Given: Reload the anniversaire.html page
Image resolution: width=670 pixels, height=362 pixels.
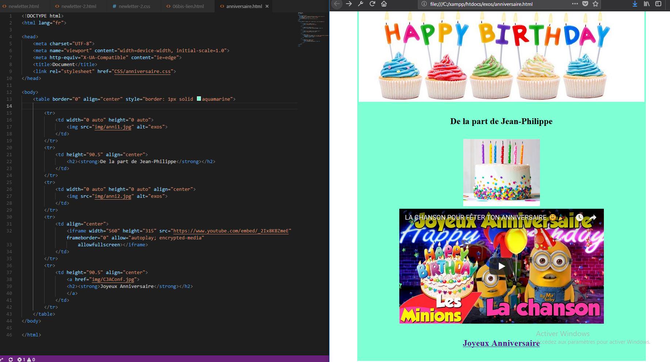Looking at the screenshot, I should pos(372,4).
